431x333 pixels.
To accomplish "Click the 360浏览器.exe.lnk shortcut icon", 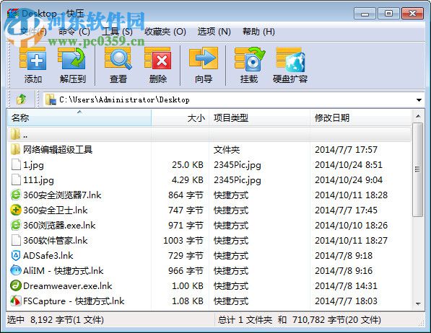I will coord(16,225).
